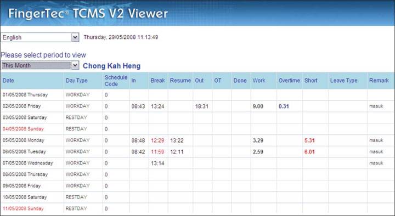This screenshot has width=395, height=216.
Task: Select the Schedule Code column header
Action: (x=116, y=81)
